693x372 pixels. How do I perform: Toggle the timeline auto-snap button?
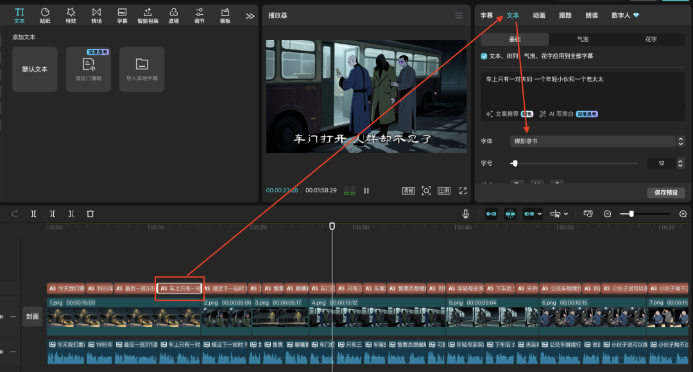(x=510, y=214)
